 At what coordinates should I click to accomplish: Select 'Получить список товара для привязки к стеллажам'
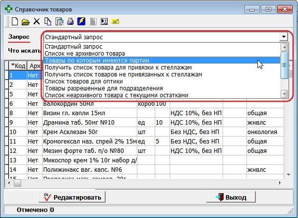[x=162, y=68]
